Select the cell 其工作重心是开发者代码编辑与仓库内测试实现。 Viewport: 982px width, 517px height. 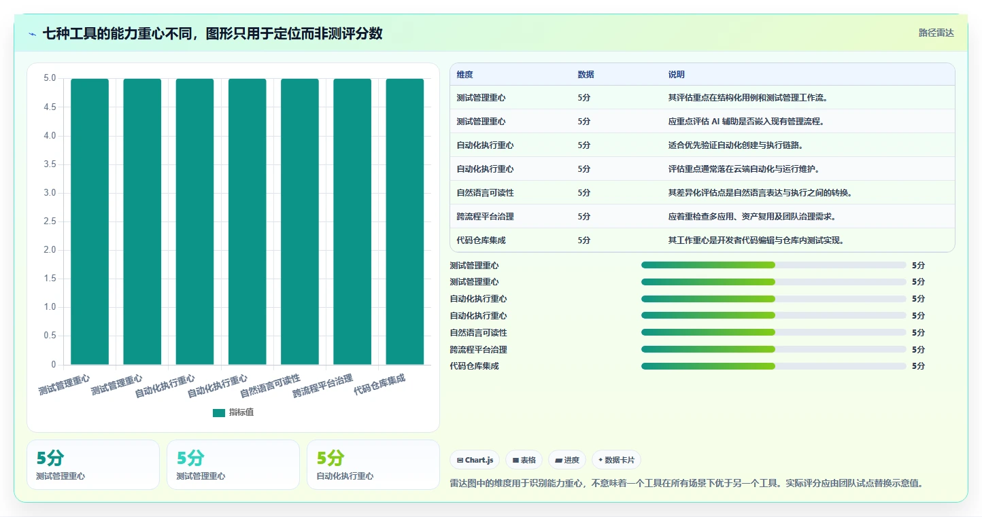pos(756,240)
